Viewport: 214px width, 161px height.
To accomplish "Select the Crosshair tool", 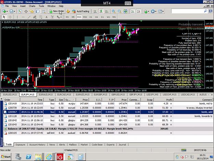I will pyautogui.click(x=10, y=17).
